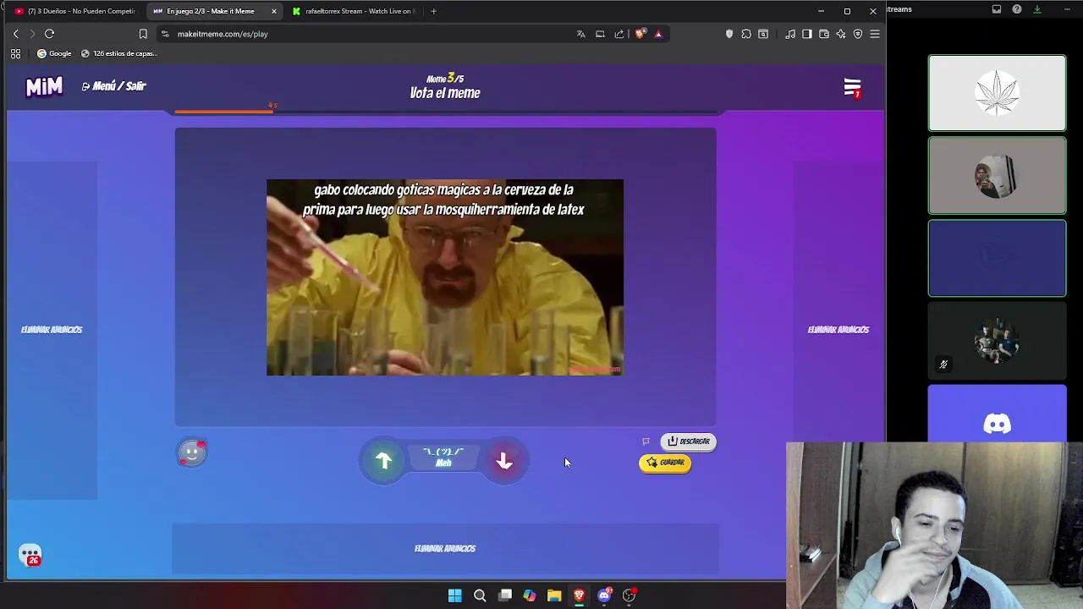The width and height of the screenshot is (1083, 609).
Task: Select Discord logo participant tile
Action: coord(997,414)
